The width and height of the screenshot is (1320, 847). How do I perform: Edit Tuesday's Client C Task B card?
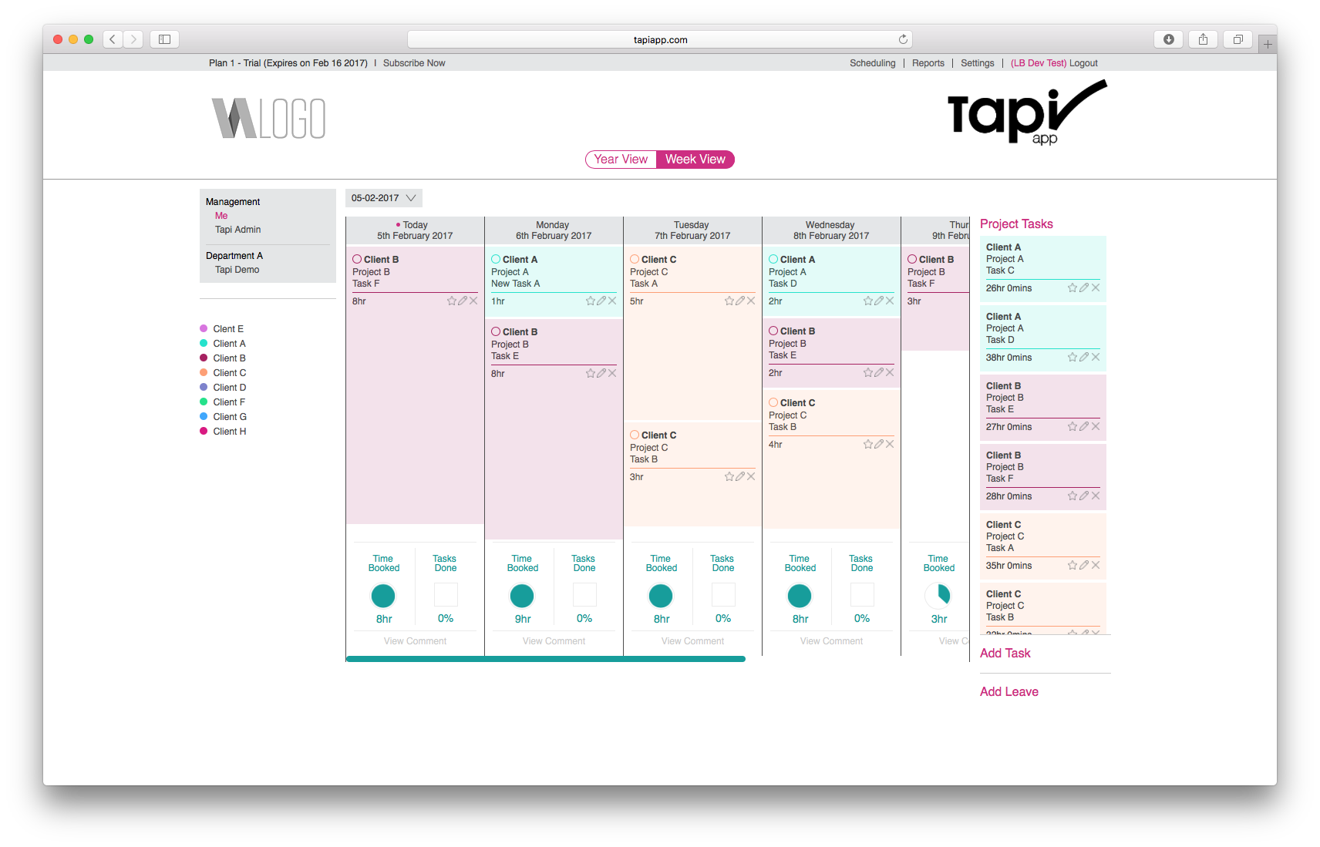tap(740, 476)
